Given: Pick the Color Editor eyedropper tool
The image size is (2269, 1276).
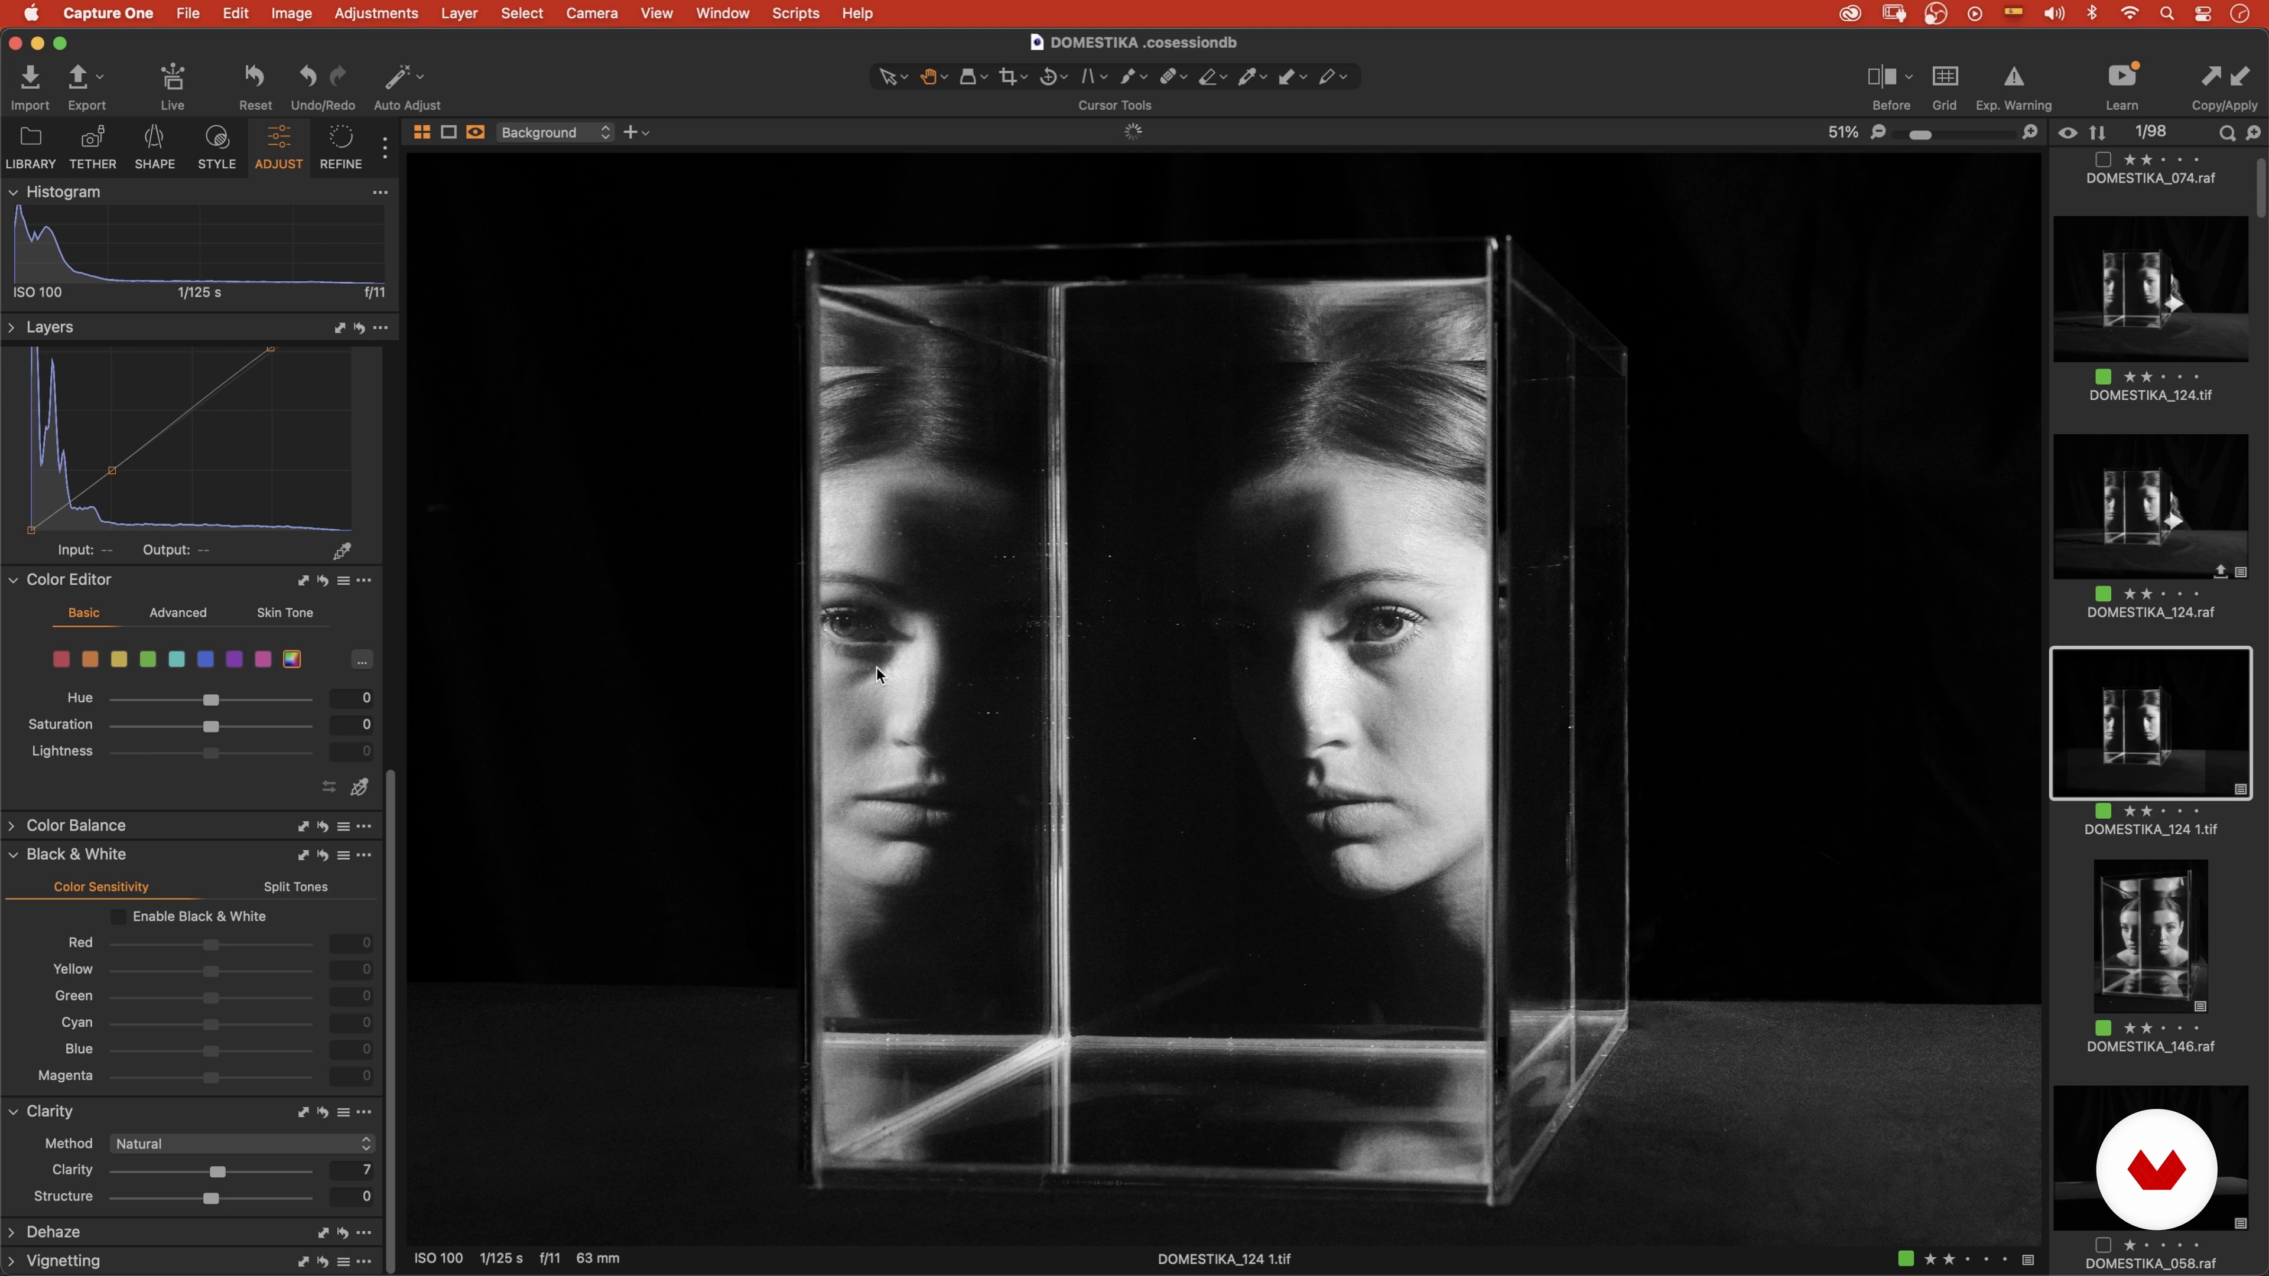Looking at the screenshot, I should coord(359,787).
